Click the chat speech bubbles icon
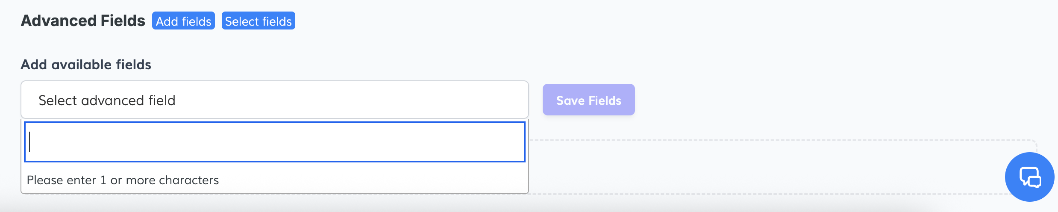 click(x=1030, y=177)
